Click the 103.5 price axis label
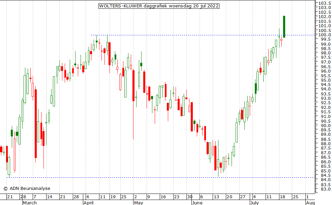The height and width of the screenshot is (205, 332). point(325,3)
